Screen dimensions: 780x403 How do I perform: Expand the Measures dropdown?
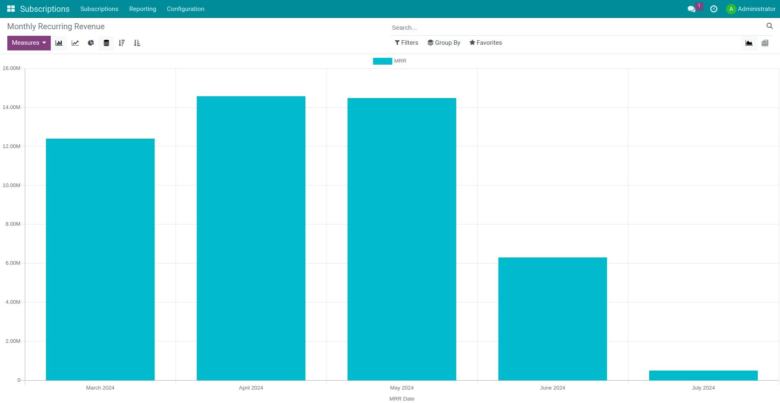(29, 43)
